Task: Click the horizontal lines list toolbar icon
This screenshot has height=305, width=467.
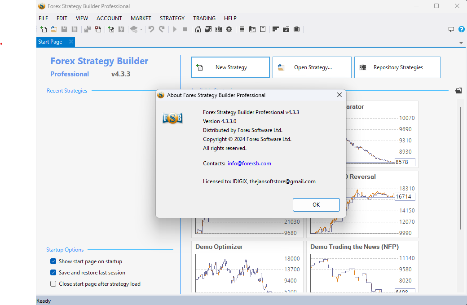Action: pyautogui.click(x=242, y=29)
